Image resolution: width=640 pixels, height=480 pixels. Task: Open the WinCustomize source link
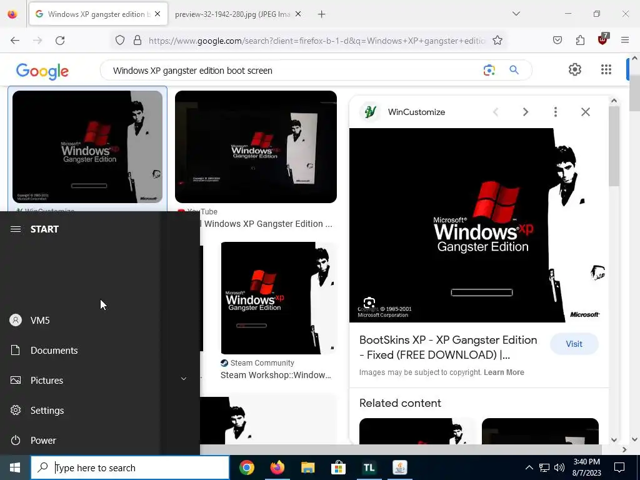click(416, 112)
